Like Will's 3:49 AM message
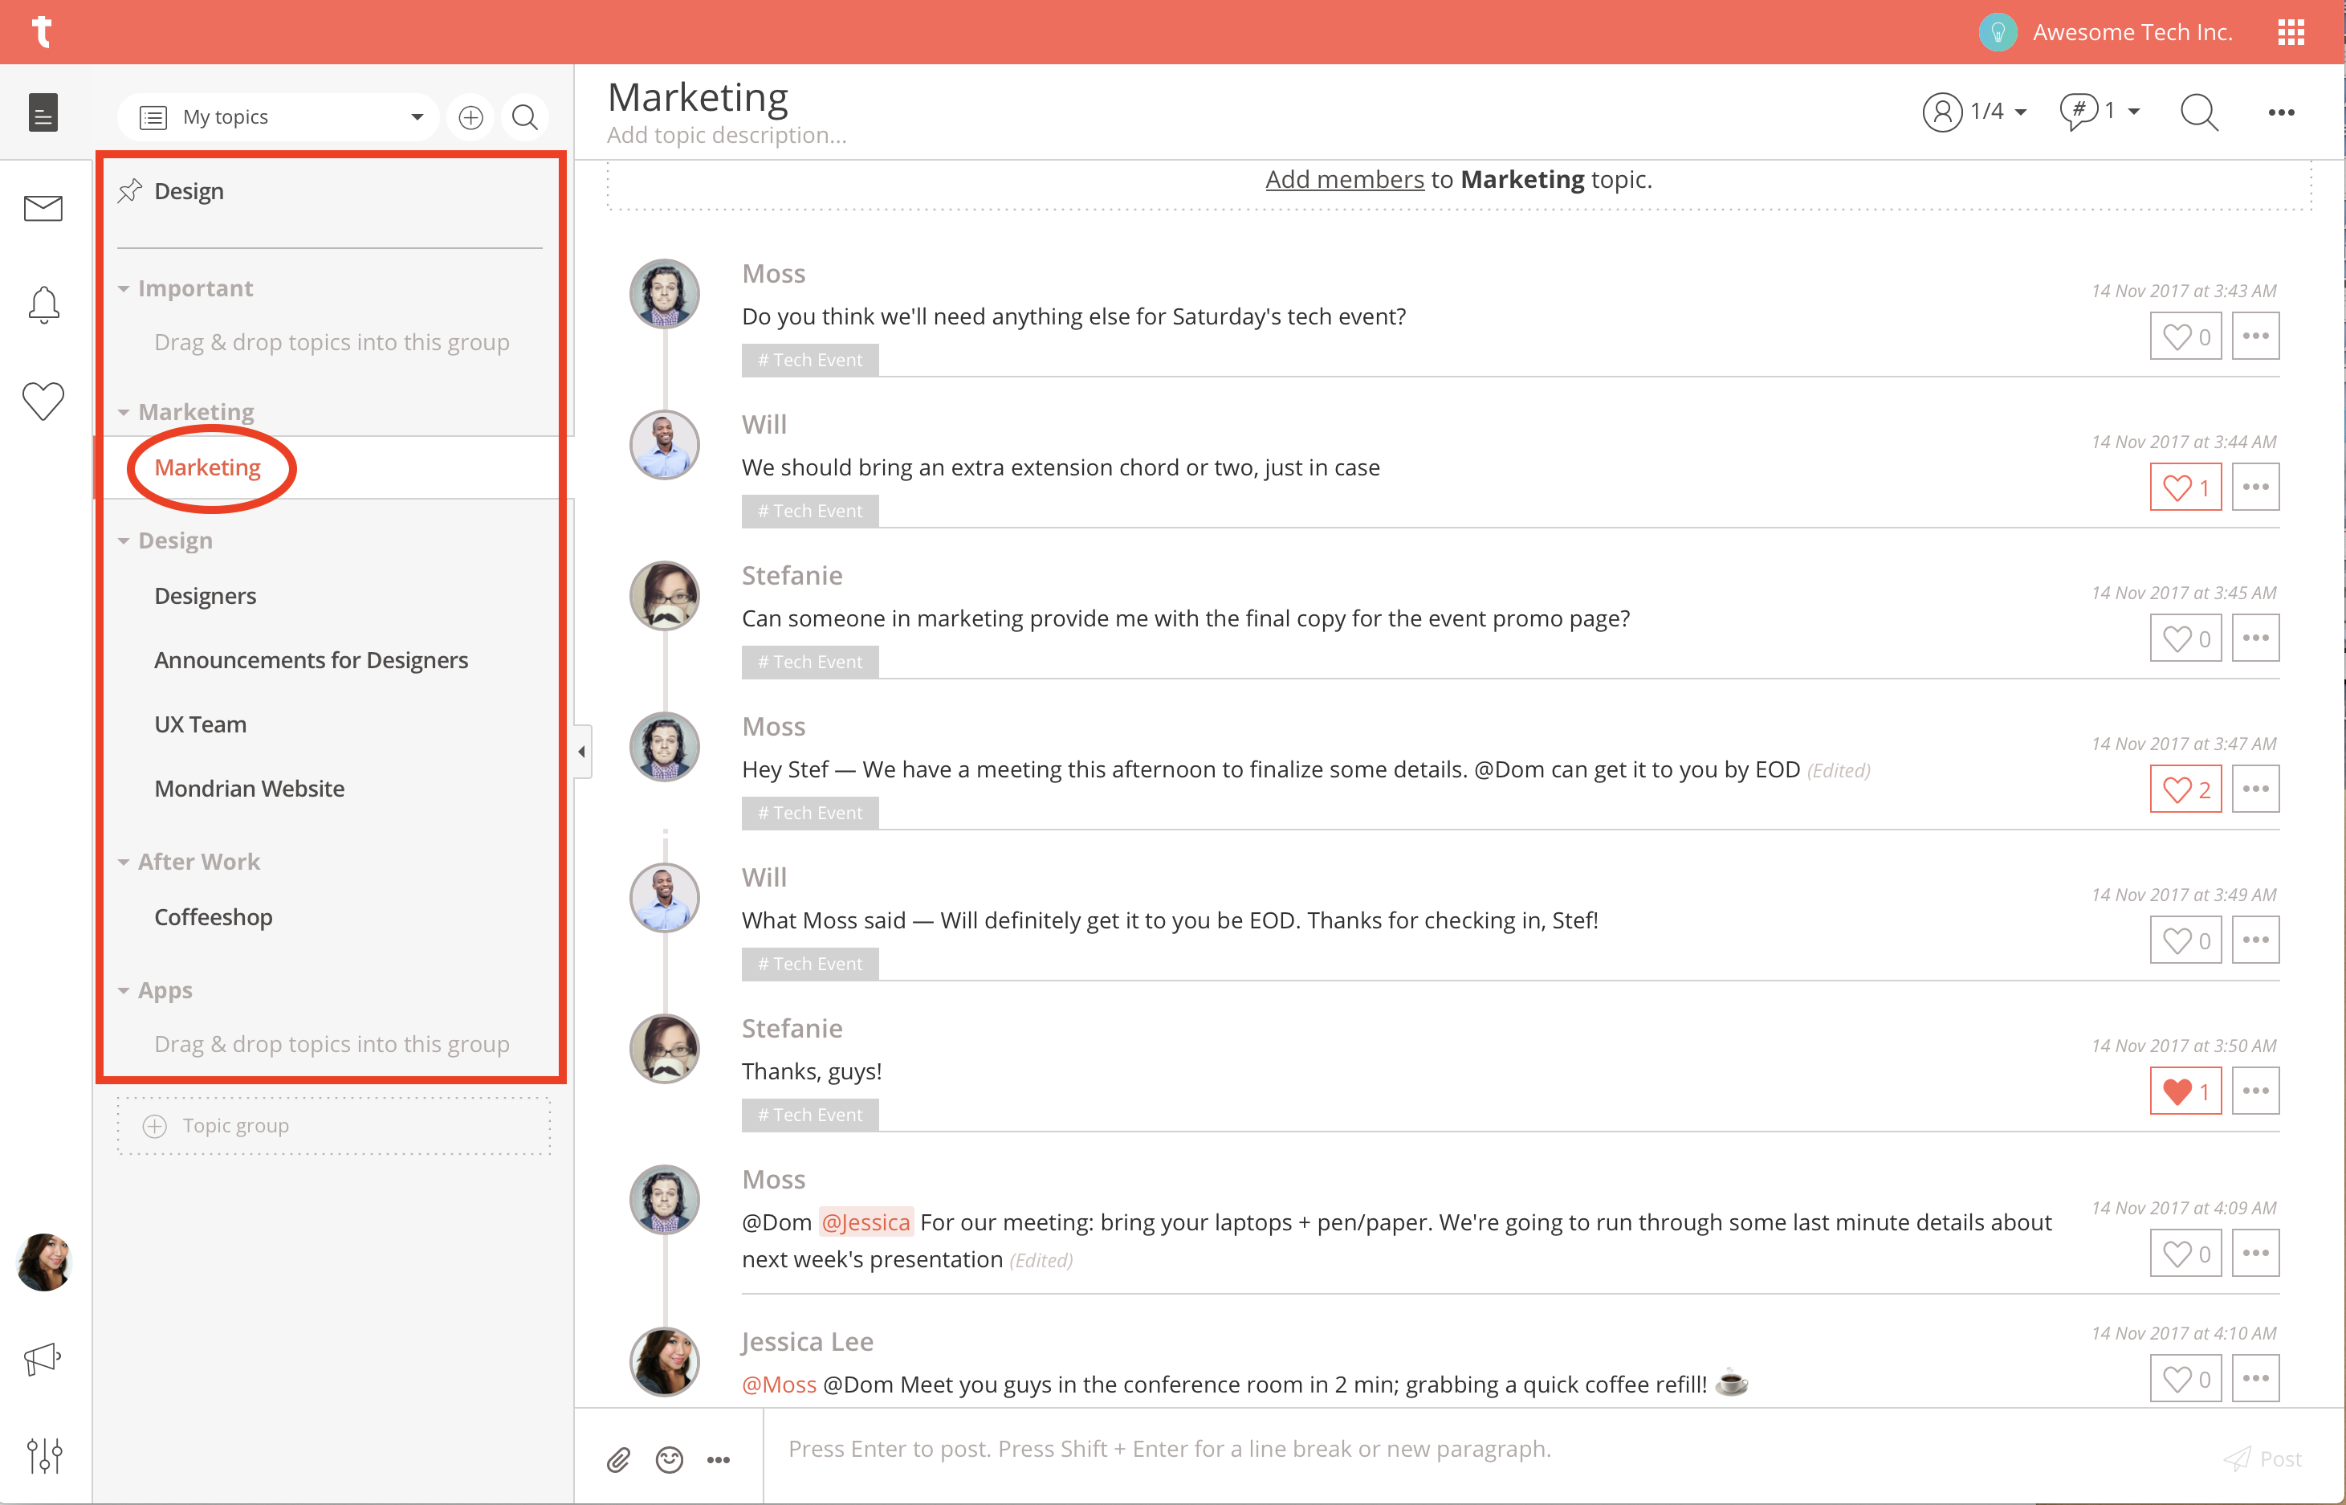 pos(2185,940)
